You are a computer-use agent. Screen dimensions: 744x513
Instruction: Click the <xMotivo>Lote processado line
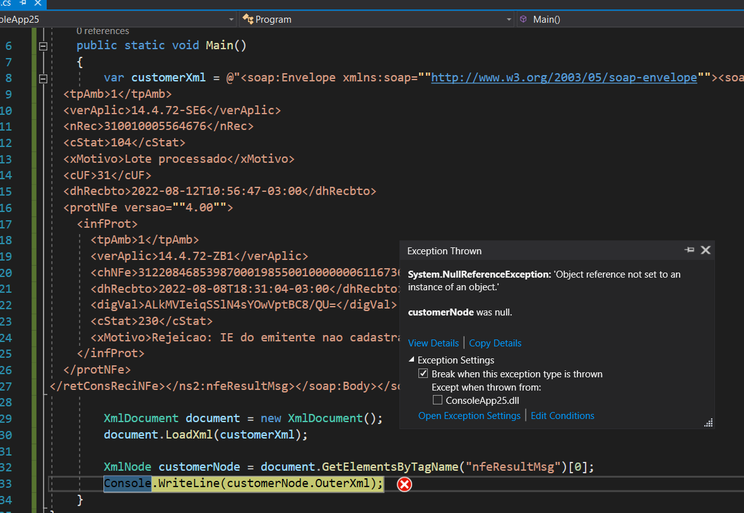[179, 159]
